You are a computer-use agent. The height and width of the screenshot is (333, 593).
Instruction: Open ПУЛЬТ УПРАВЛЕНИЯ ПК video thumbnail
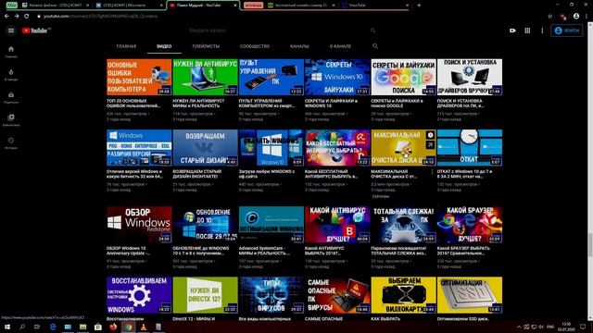click(271, 77)
